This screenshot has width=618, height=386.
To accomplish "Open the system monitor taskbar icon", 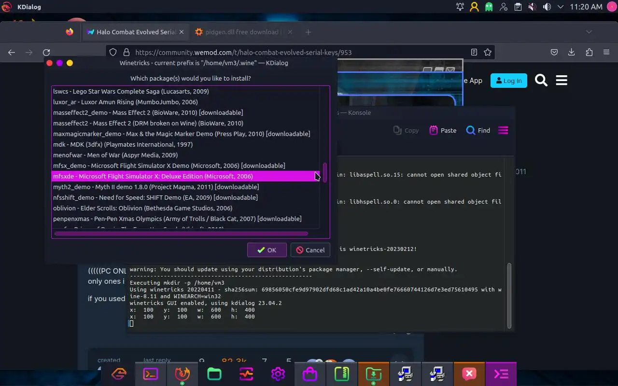I will pos(246,374).
